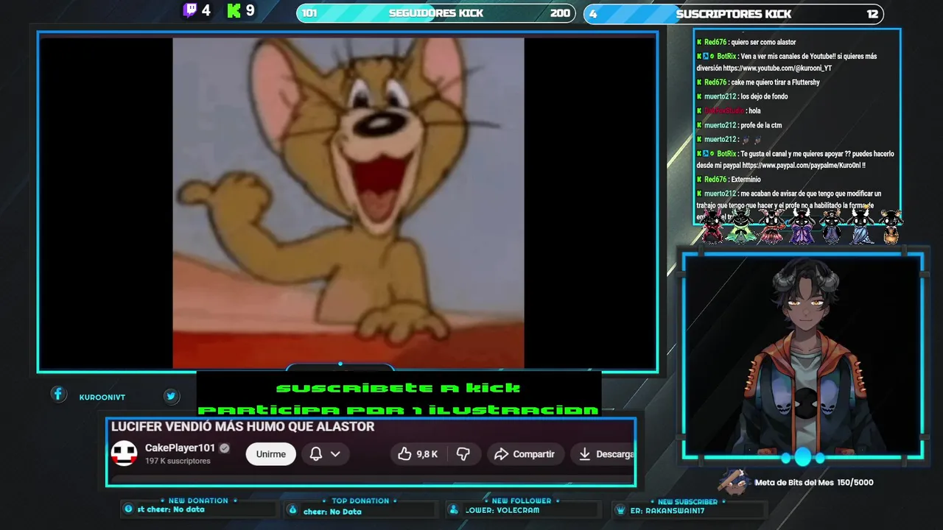Click the '197 K suscriptores' text
The image size is (943, 530).
click(178, 461)
